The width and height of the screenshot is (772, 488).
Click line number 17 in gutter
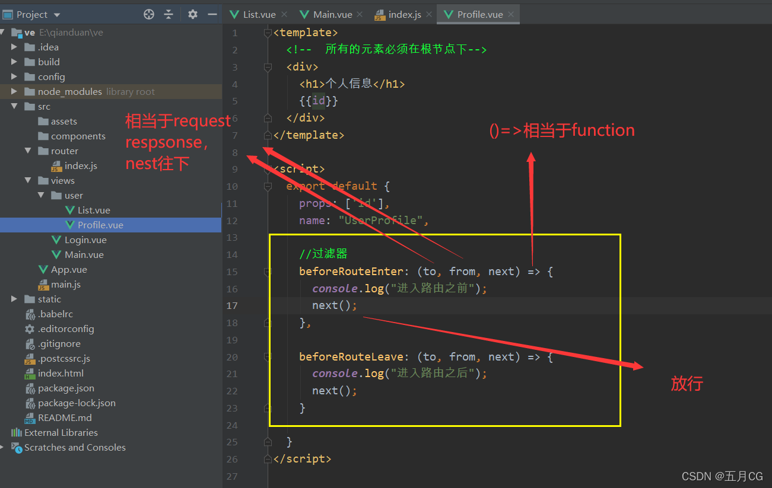(231, 305)
